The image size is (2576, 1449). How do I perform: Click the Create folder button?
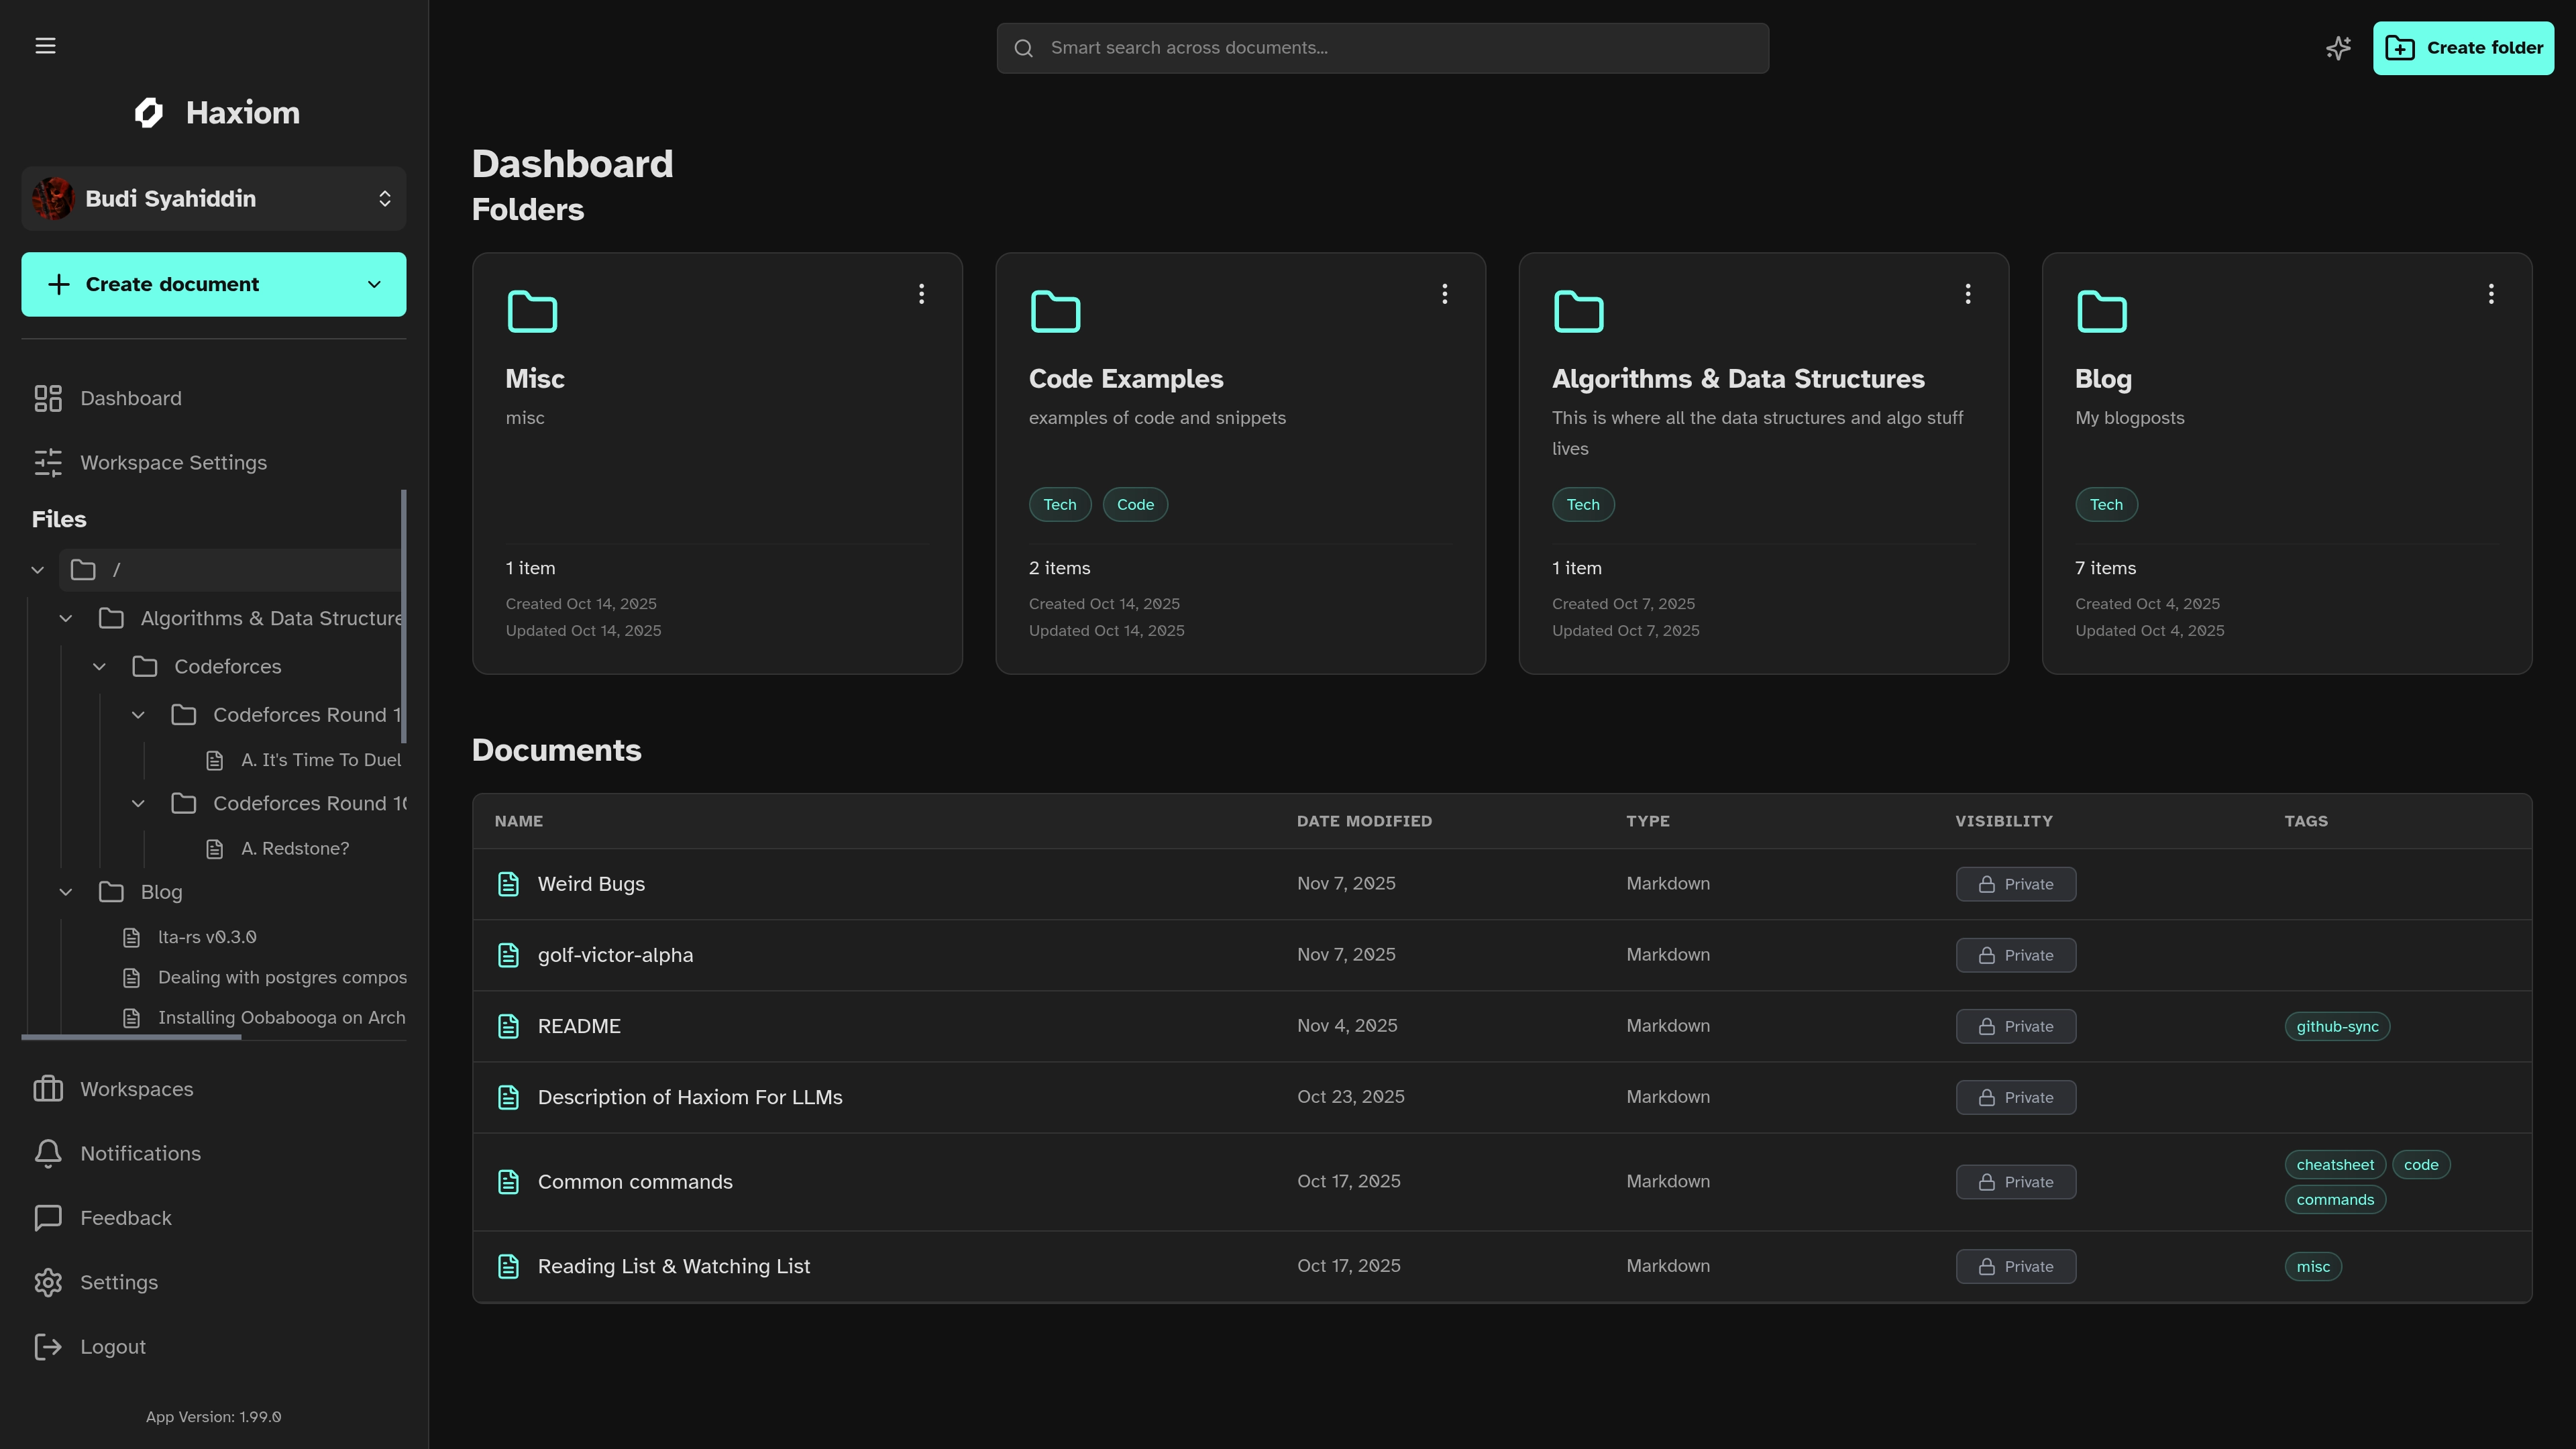click(x=2462, y=48)
